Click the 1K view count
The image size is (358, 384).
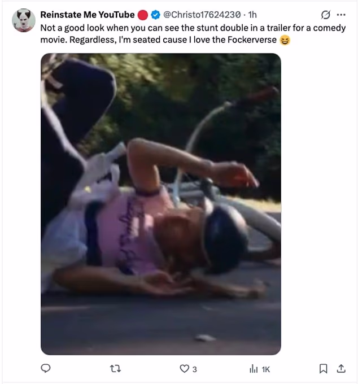[266, 369]
